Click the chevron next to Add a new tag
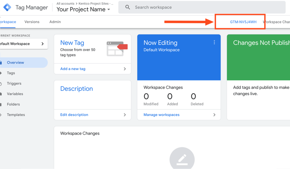 tap(125, 69)
